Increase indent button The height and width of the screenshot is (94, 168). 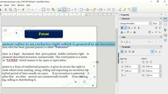point(143,62)
